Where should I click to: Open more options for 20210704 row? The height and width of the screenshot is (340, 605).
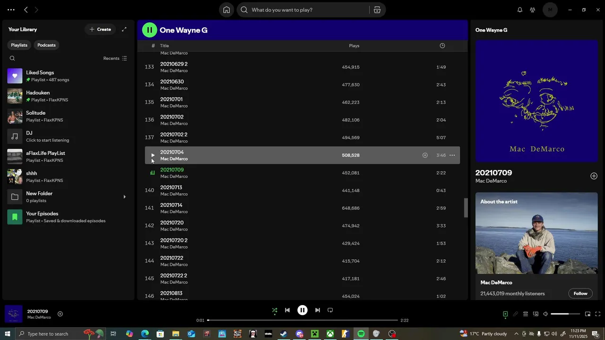(x=452, y=155)
